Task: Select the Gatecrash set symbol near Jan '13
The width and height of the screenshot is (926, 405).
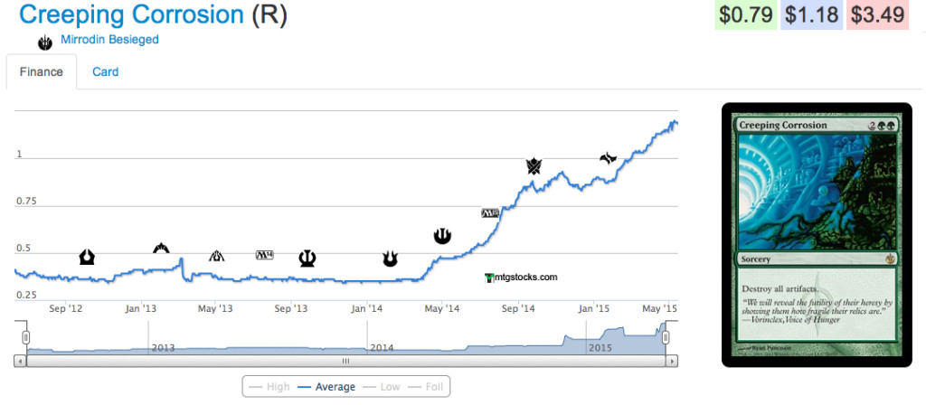Action: (161, 248)
